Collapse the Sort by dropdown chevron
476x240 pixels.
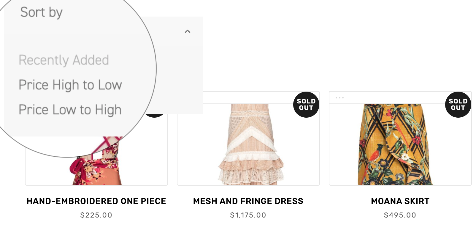pyautogui.click(x=188, y=31)
